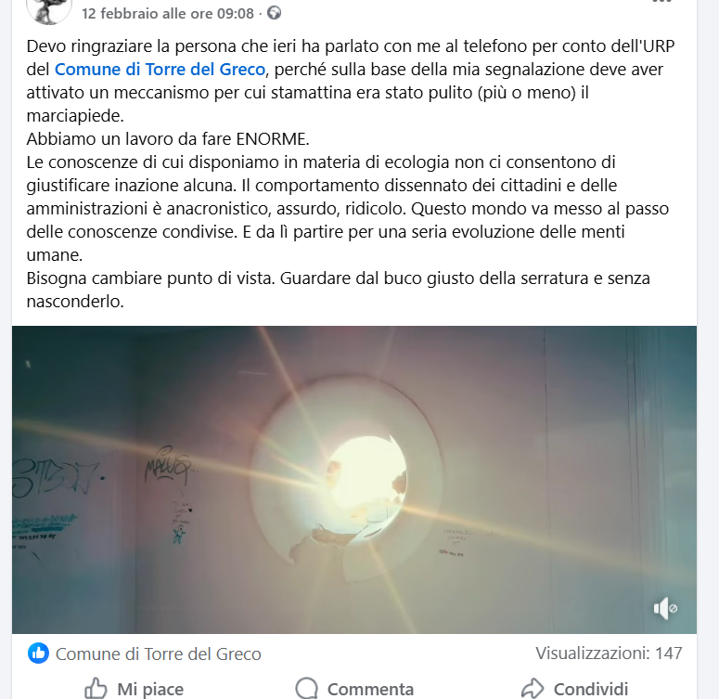Select the Commenta label
This screenshot has height=699, width=719.
[x=370, y=690]
